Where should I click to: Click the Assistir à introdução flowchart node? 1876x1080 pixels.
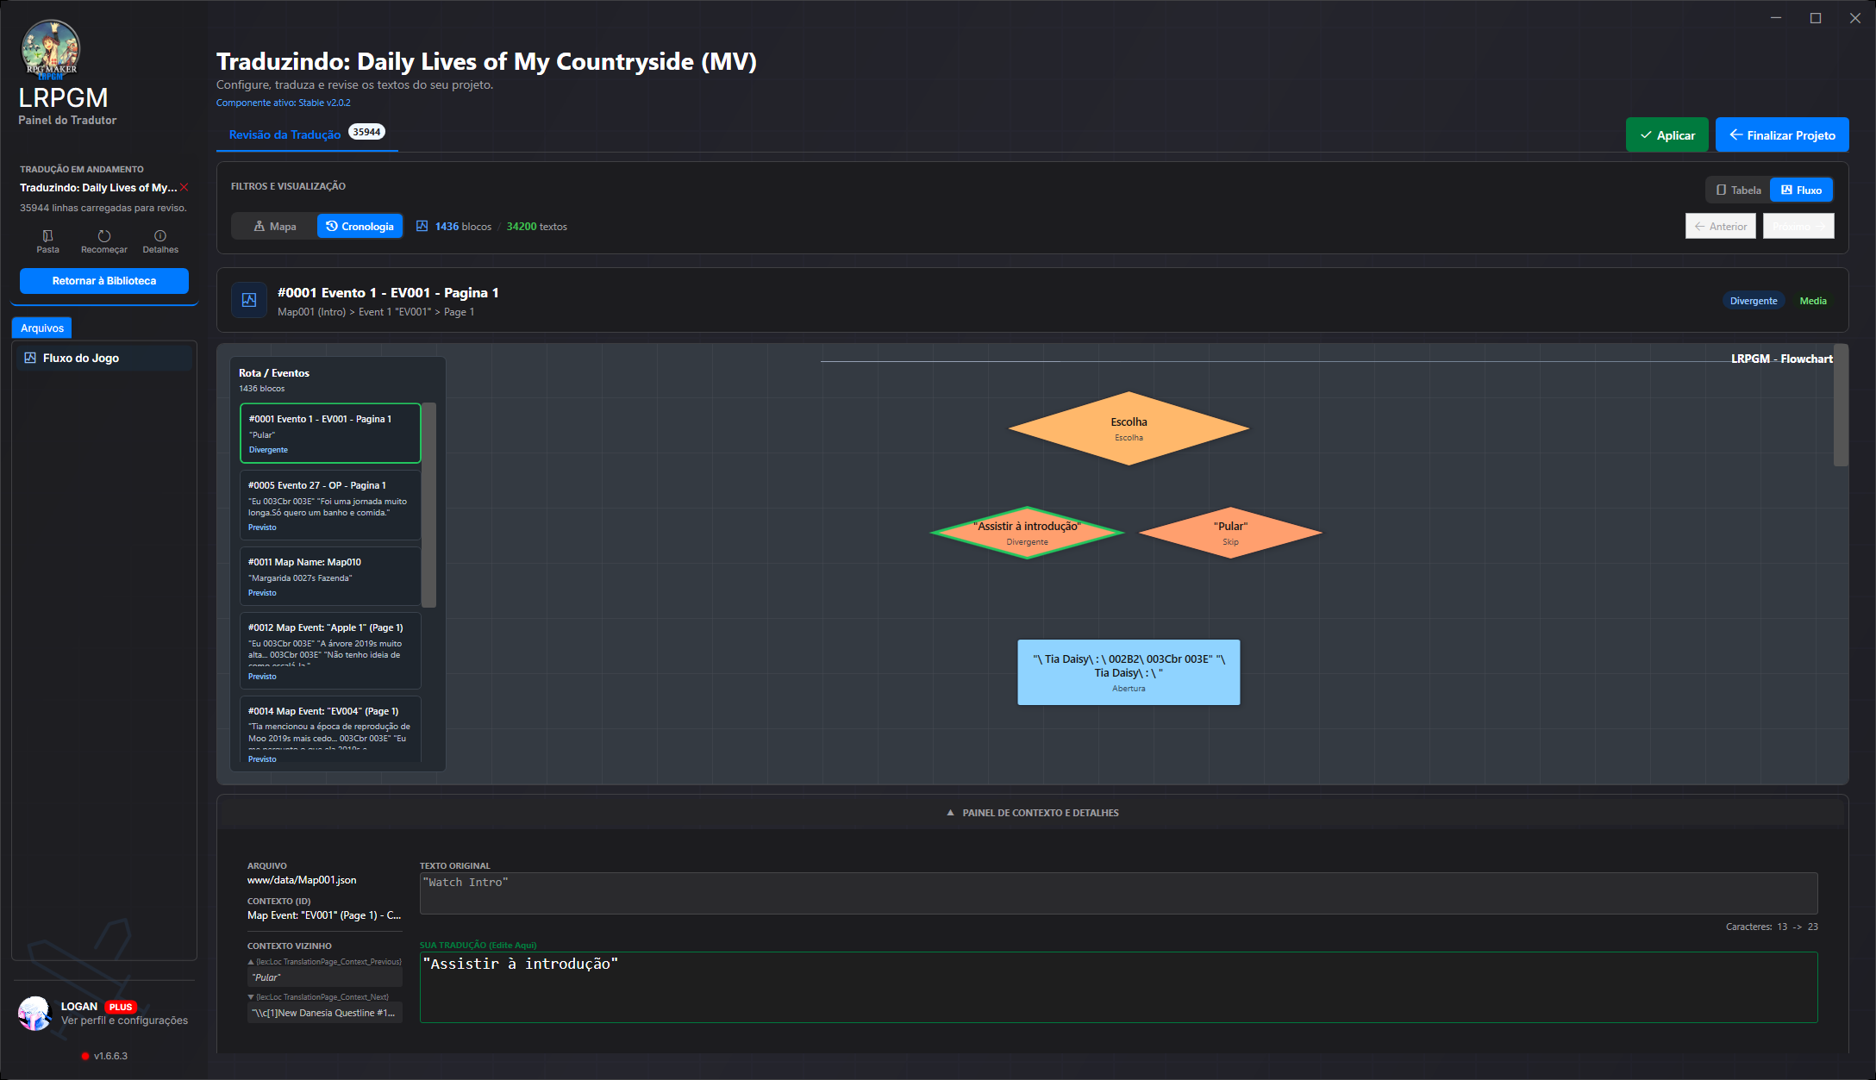tap(1027, 533)
